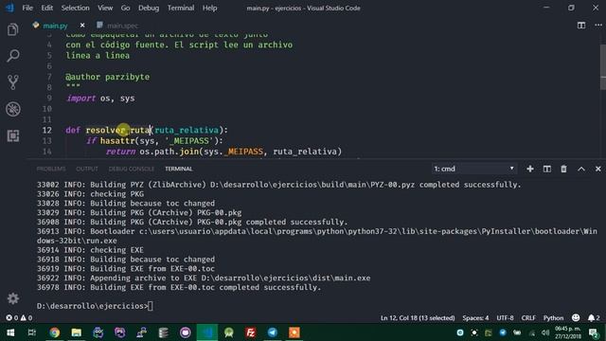Select the TERMINAL panel tab
The height and width of the screenshot is (341, 606).
pos(179,169)
